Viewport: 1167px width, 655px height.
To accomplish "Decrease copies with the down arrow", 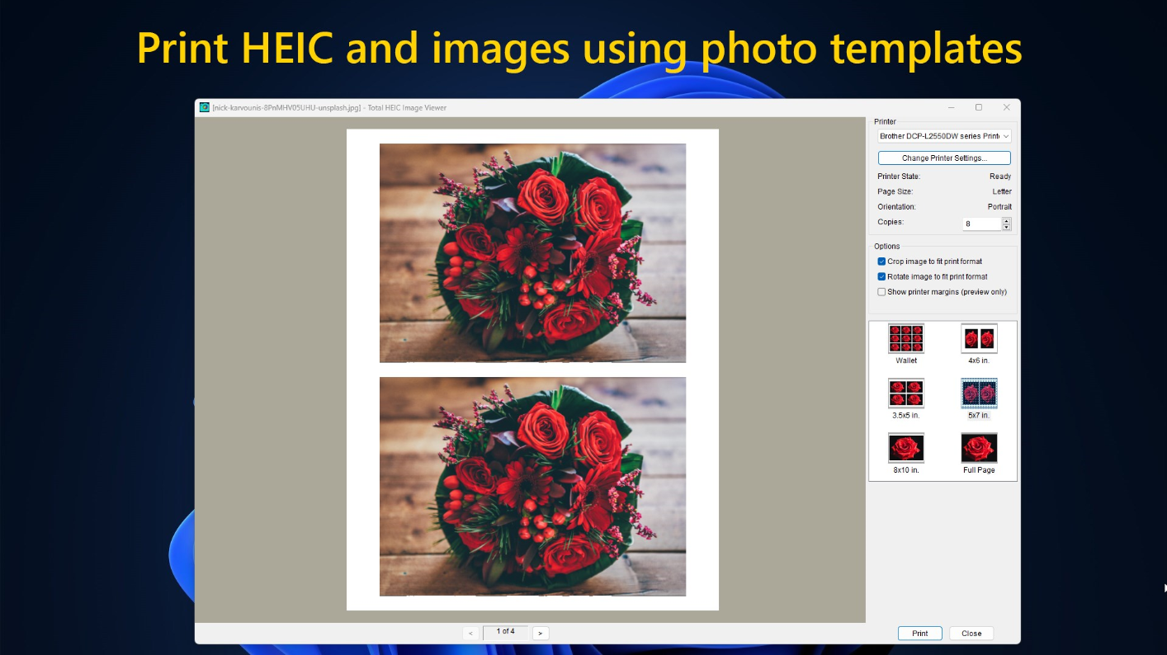I will click(1006, 227).
